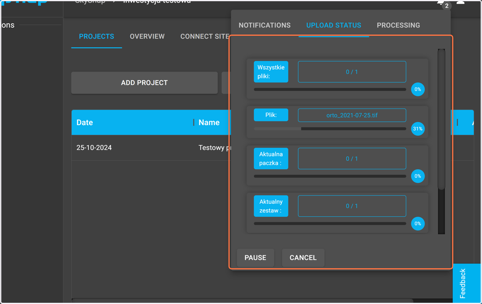Click the Plik upload progress bar
This screenshot has height=304, width=482.
tap(330, 129)
